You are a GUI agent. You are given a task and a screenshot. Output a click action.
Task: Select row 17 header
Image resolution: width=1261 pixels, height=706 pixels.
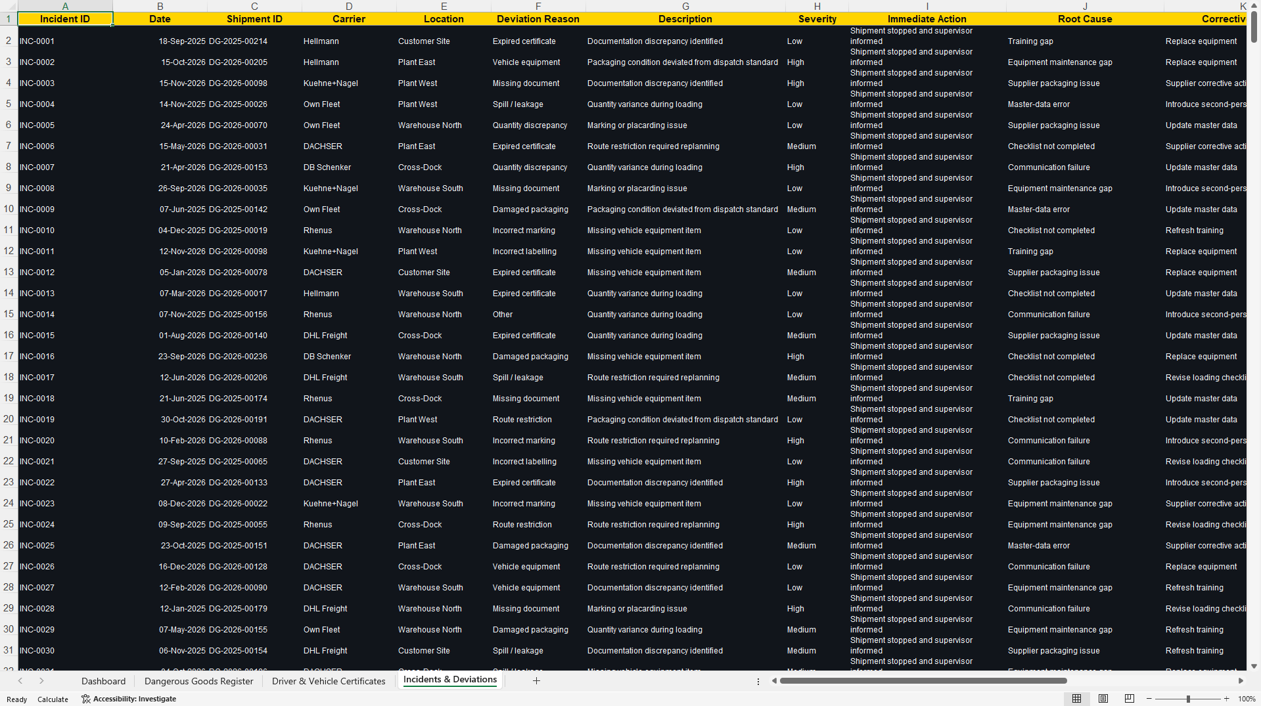(9, 356)
